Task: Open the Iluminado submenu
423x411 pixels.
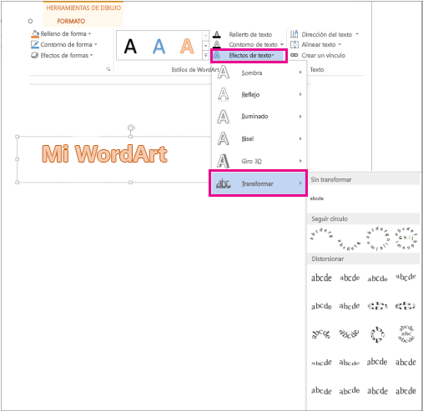Action: click(x=259, y=117)
